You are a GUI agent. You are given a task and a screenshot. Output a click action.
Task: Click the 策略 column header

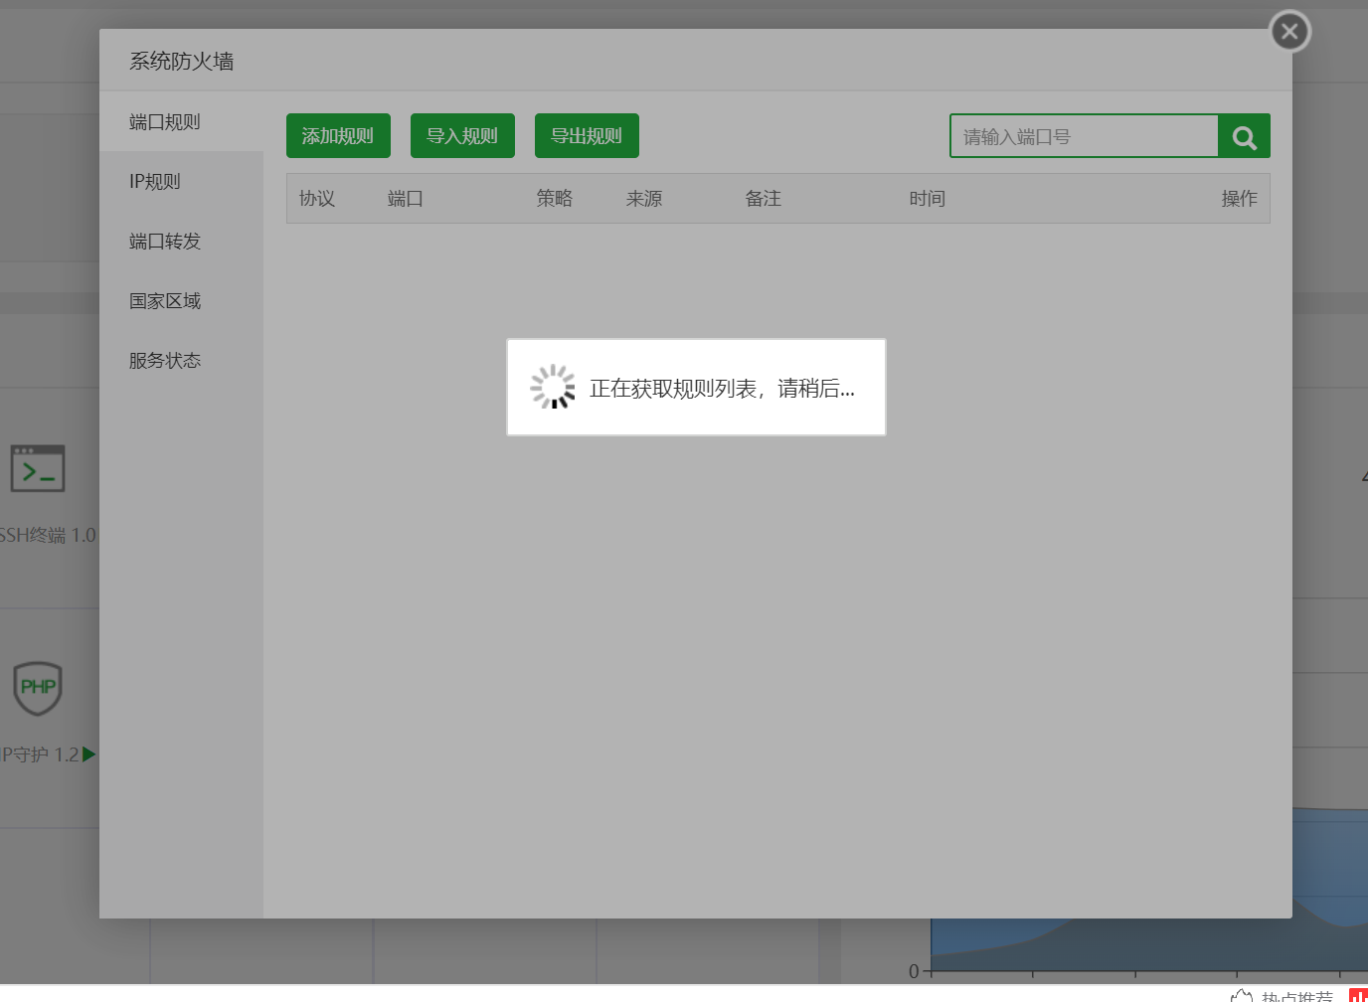[x=555, y=199]
